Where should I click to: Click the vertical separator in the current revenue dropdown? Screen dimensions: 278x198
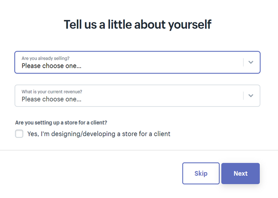point(243,95)
